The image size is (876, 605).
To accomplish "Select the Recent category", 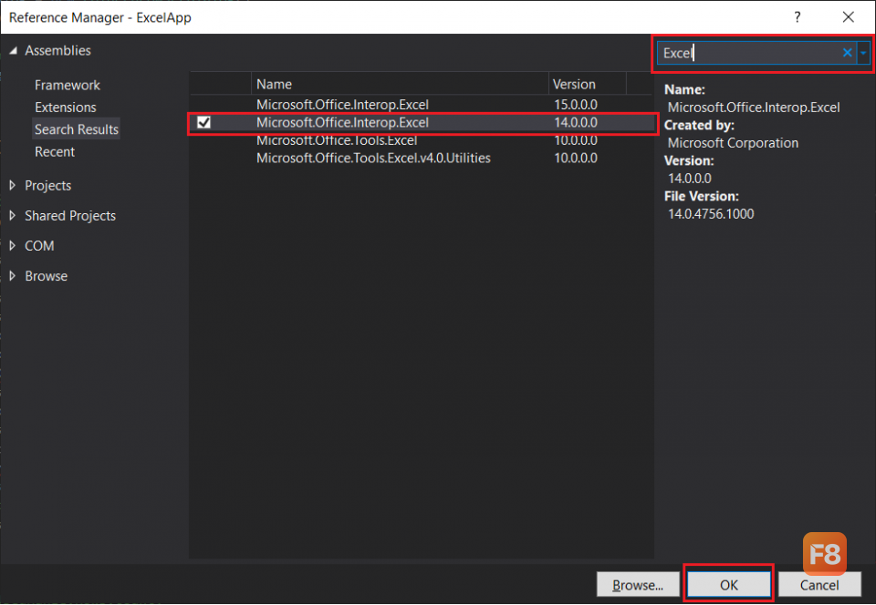I will tap(55, 151).
